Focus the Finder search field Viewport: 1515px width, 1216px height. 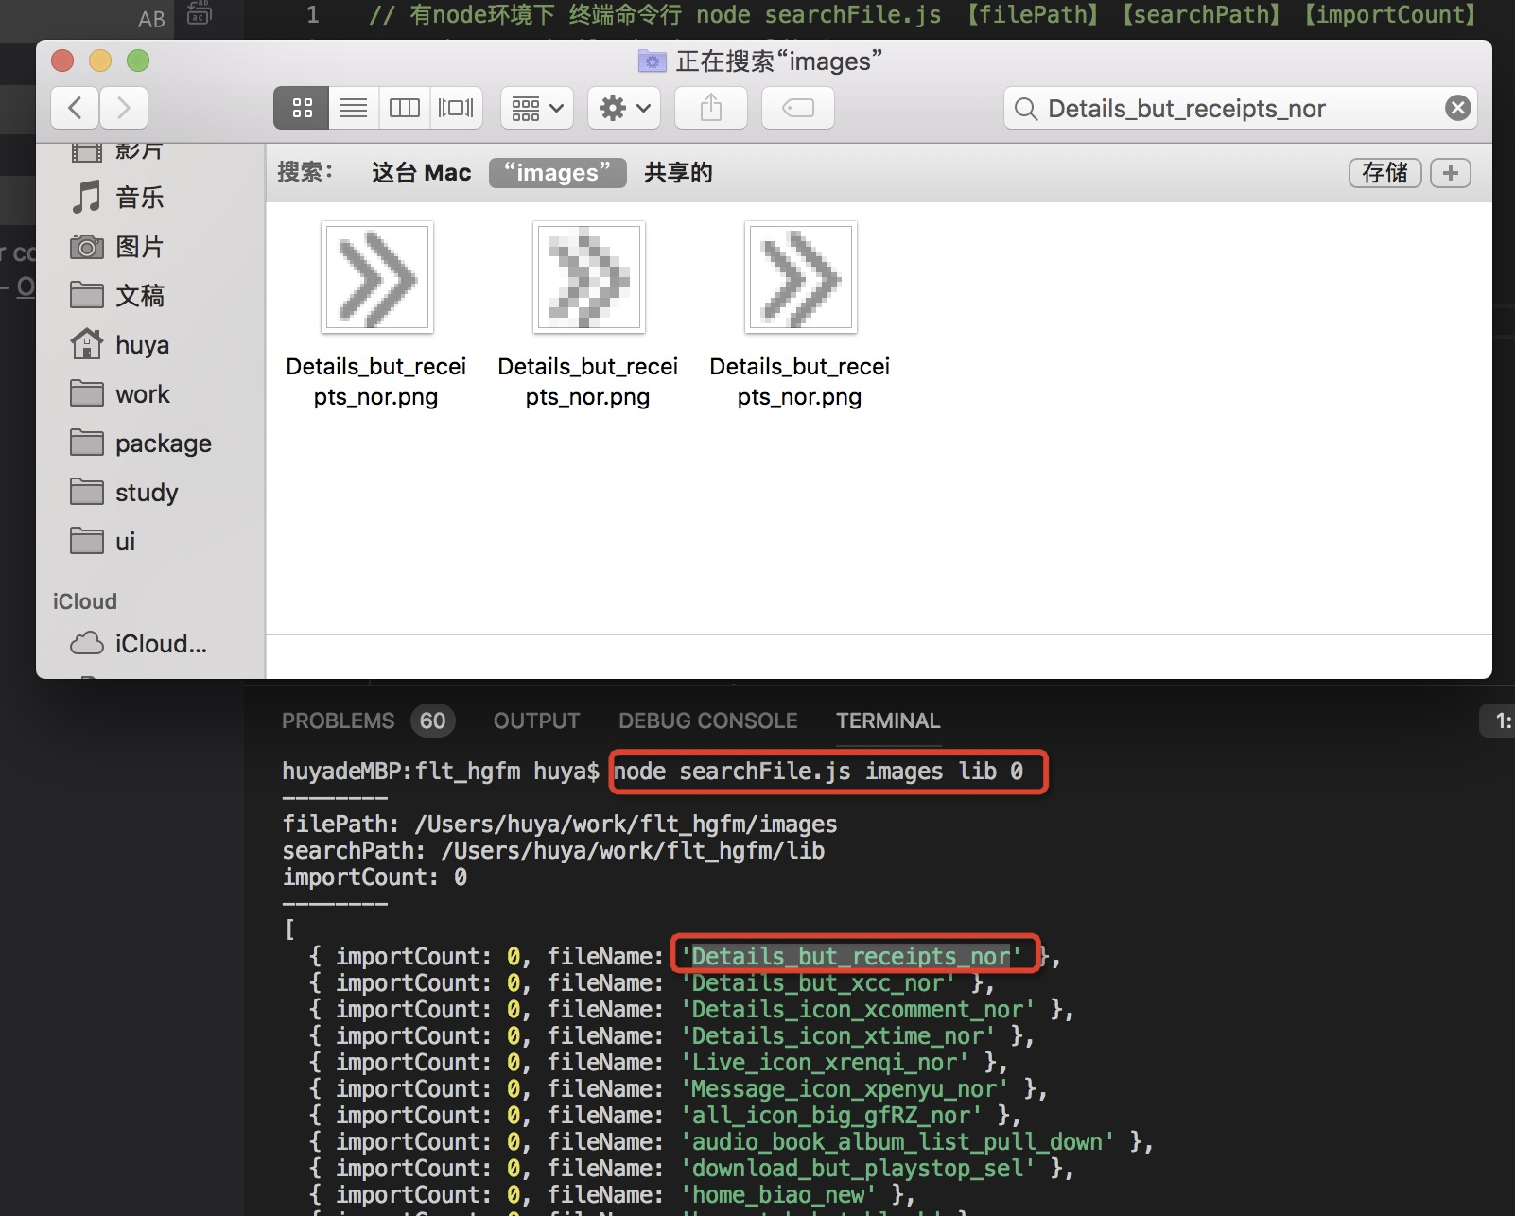1240,108
